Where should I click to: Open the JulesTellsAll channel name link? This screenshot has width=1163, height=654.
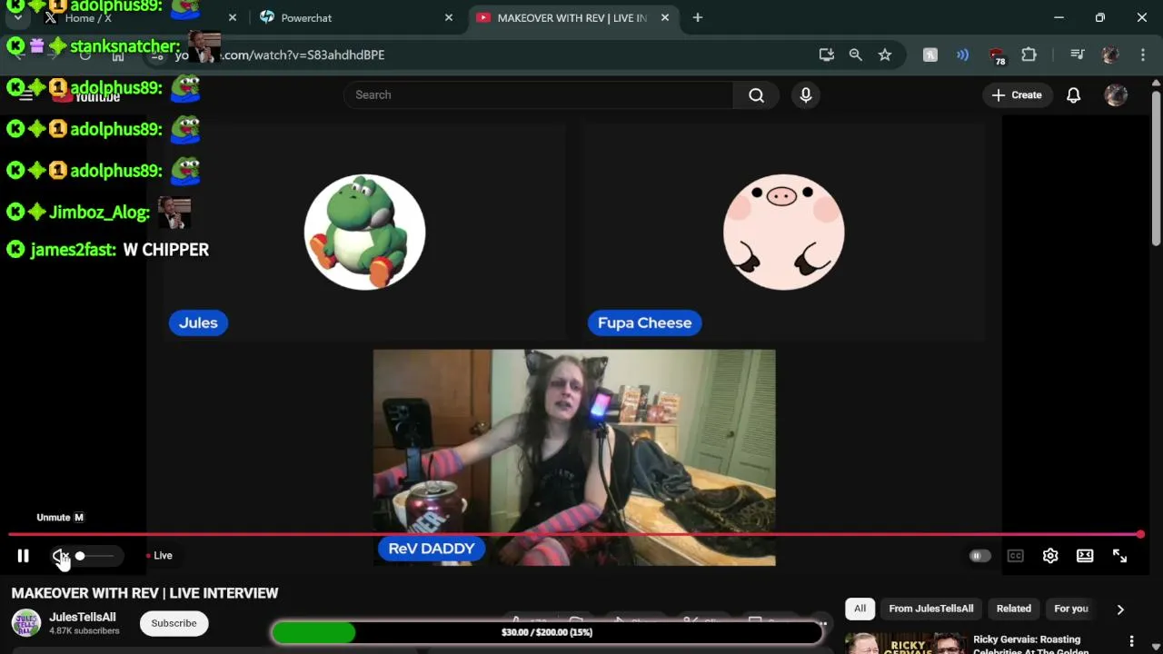(83, 617)
